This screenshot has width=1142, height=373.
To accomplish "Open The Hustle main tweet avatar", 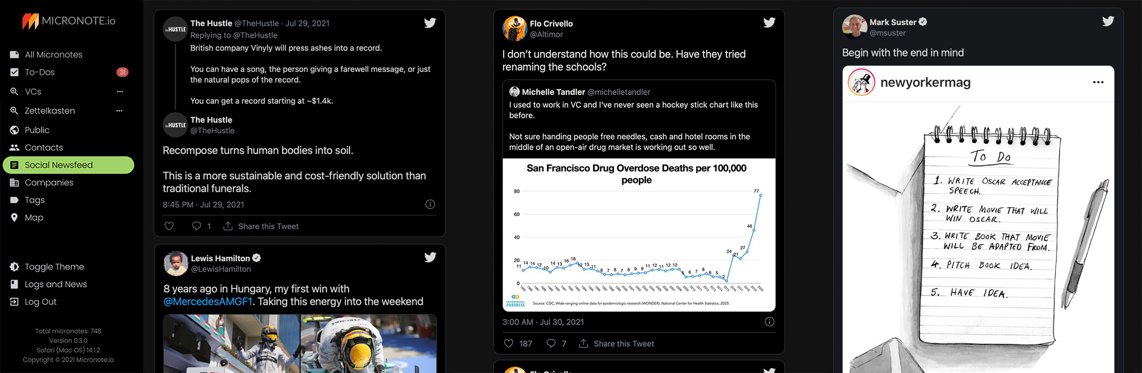I will (175, 125).
